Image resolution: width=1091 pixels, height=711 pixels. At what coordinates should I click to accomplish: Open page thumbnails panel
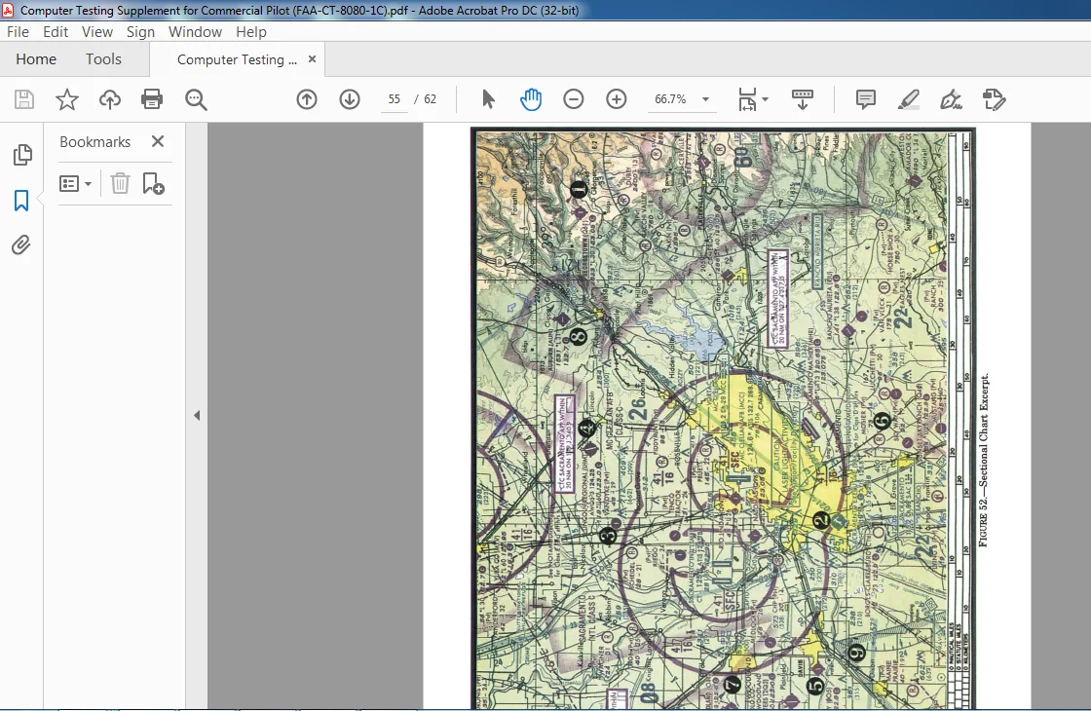click(x=22, y=155)
